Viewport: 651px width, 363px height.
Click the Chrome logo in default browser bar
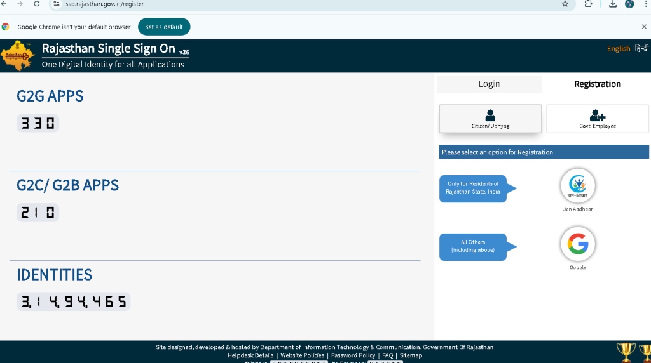[x=5, y=27]
